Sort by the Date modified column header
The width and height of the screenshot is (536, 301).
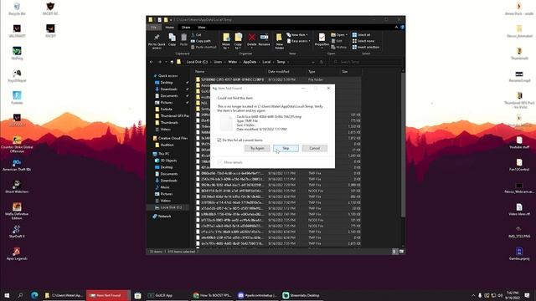286,72
